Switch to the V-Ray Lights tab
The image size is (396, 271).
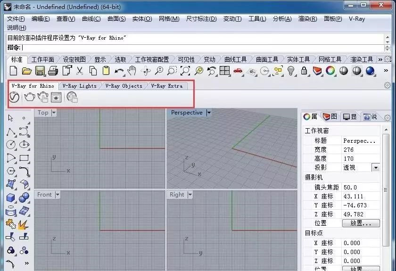[x=79, y=86]
